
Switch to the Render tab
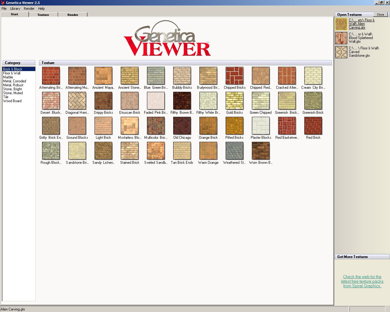[x=73, y=15]
